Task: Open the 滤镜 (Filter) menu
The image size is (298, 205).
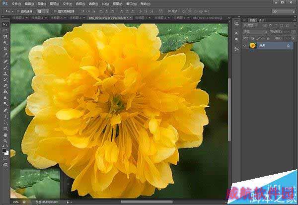Action: [x=93, y=4]
